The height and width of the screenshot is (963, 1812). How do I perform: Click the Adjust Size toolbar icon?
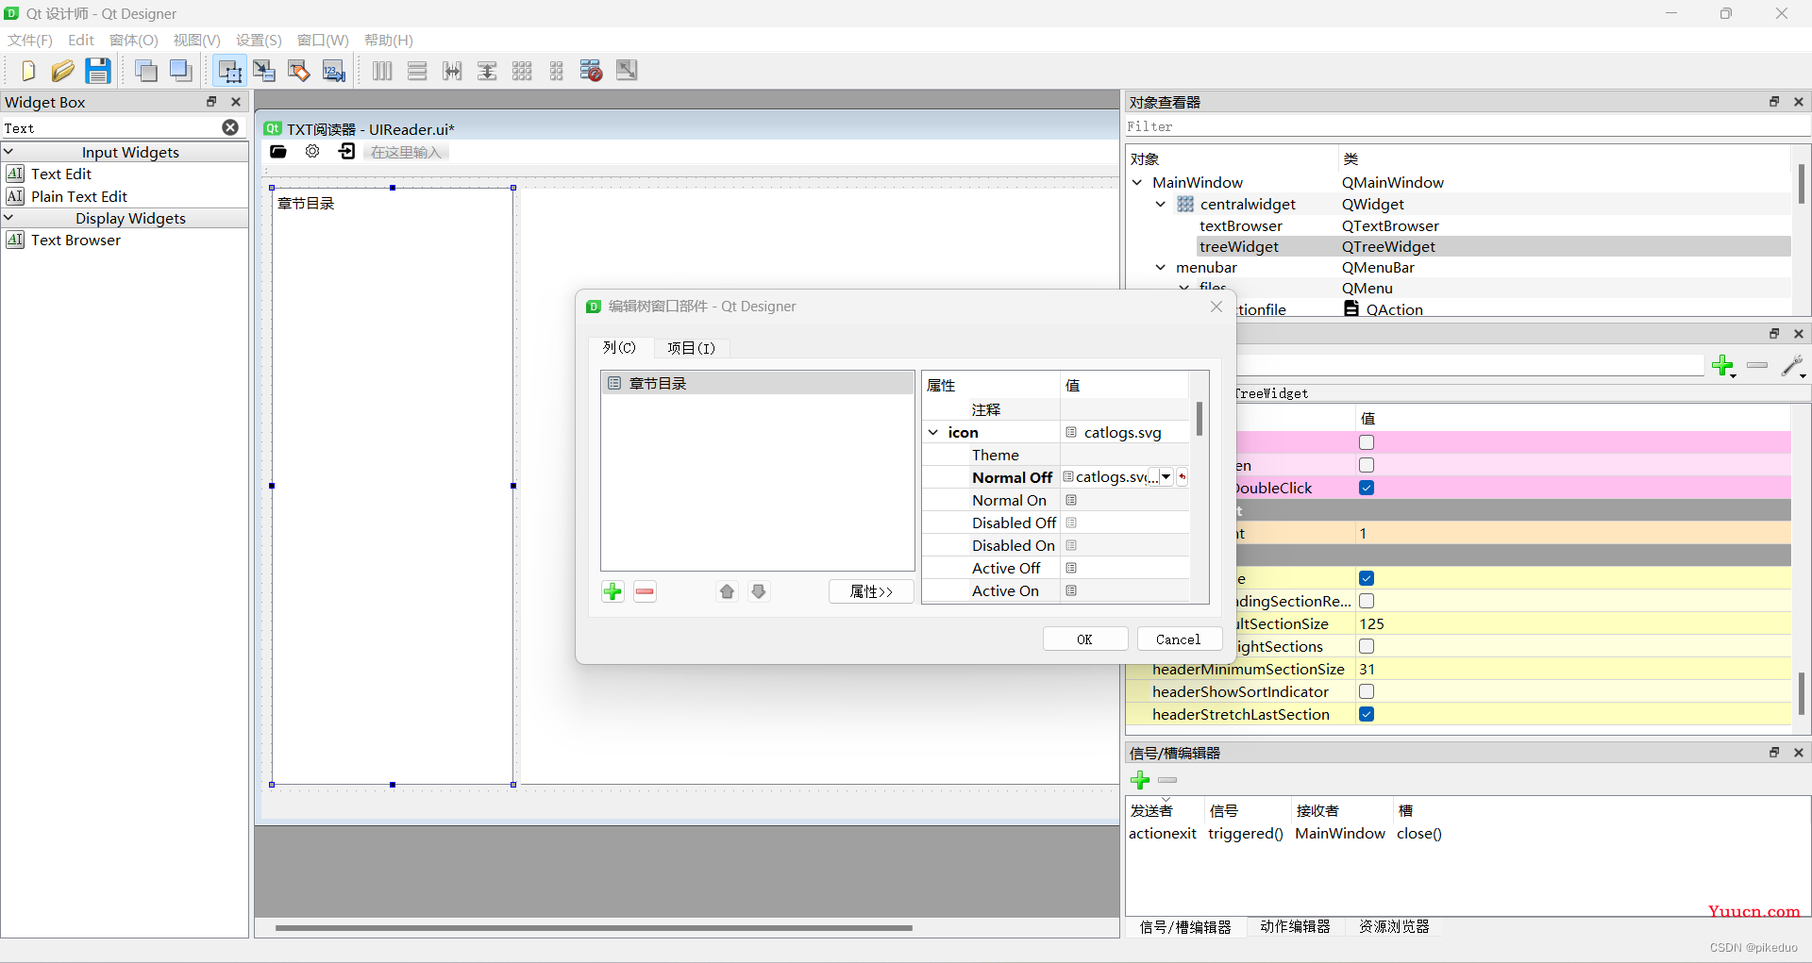coord(627,71)
